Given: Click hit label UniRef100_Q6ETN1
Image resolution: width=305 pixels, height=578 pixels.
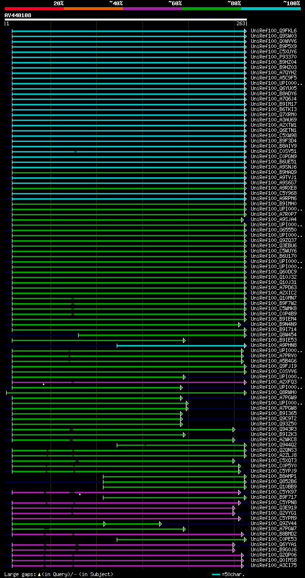Looking at the screenshot, I should click(274, 130).
